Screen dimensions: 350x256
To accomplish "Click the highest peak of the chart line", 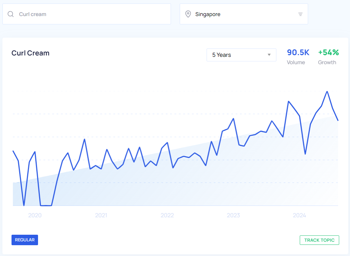I will pos(327,92).
